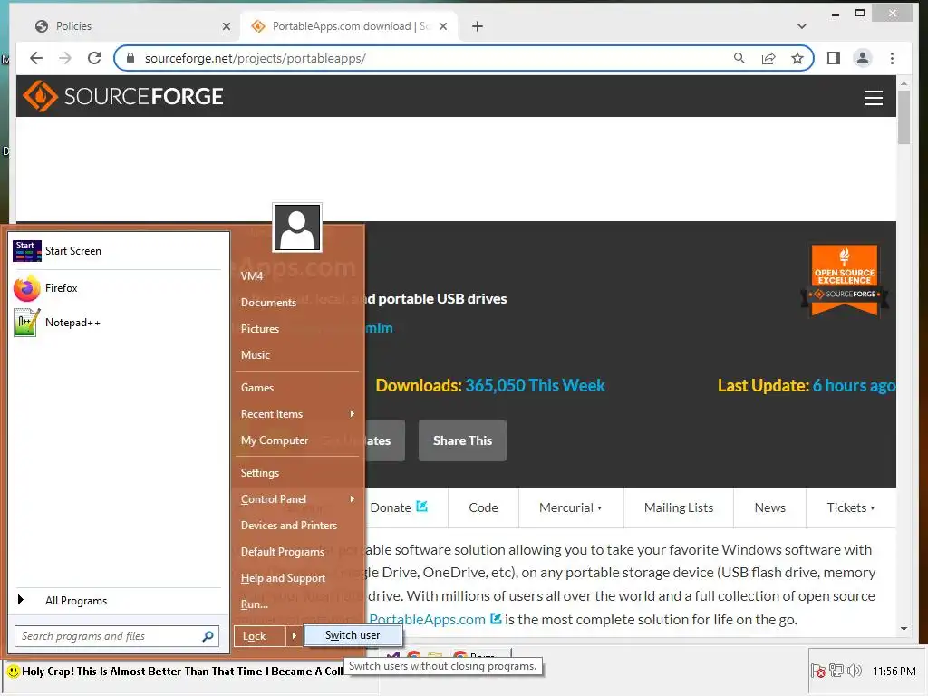Open the Chrome profile menu
This screenshot has width=928, height=696.
pyautogui.click(x=863, y=58)
